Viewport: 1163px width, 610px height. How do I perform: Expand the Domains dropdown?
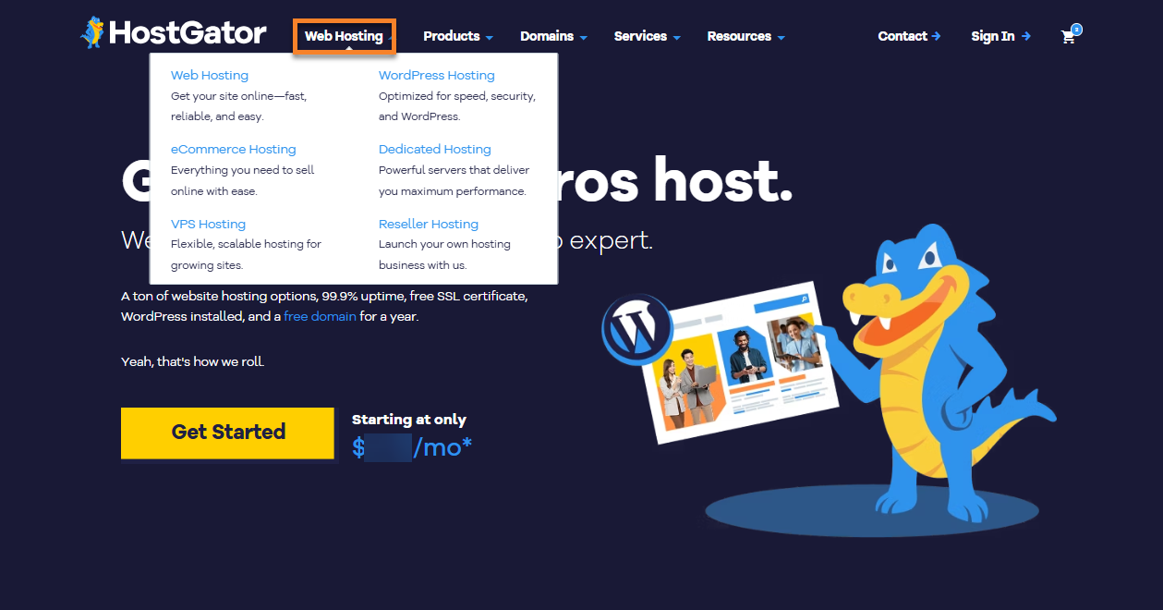pyautogui.click(x=553, y=37)
